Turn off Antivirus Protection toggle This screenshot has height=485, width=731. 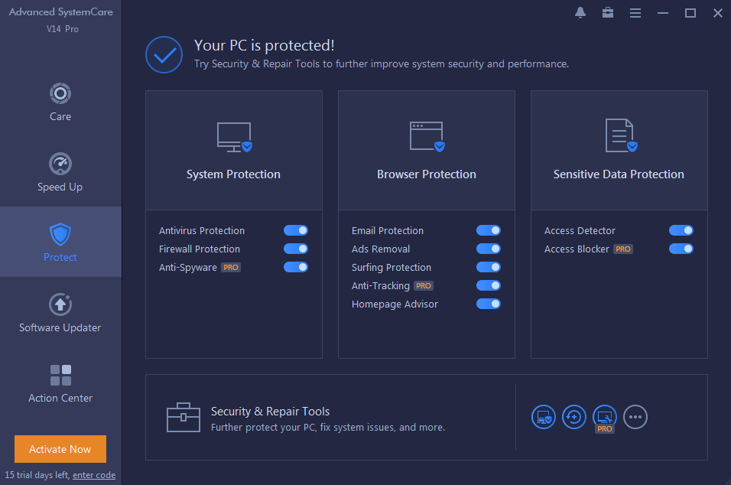296,230
